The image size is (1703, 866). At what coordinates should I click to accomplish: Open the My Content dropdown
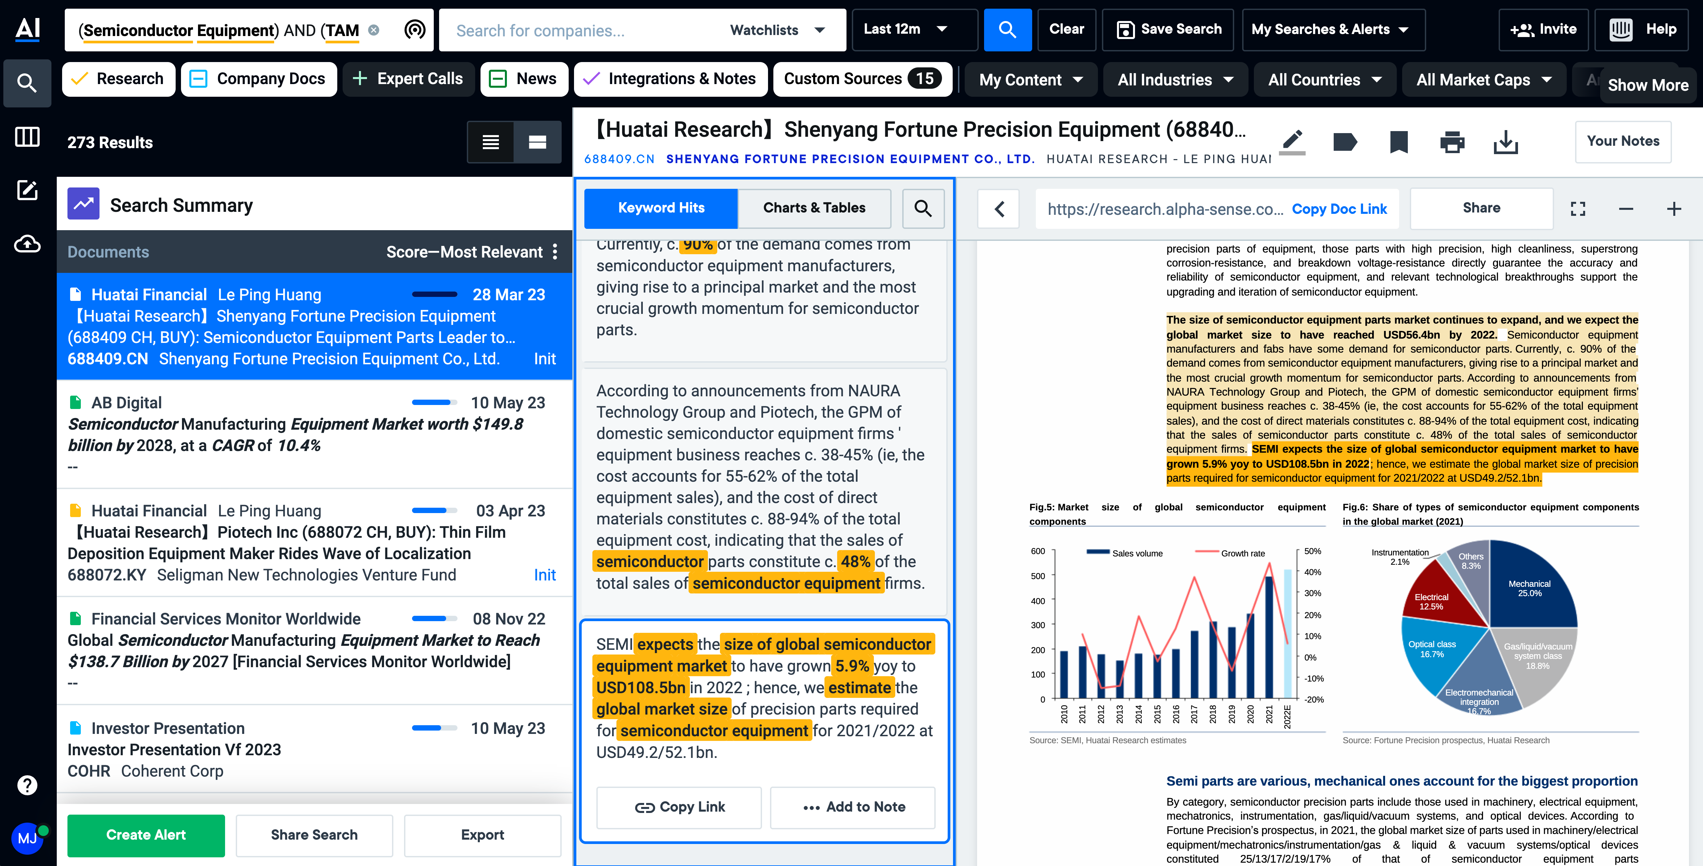[1031, 80]
